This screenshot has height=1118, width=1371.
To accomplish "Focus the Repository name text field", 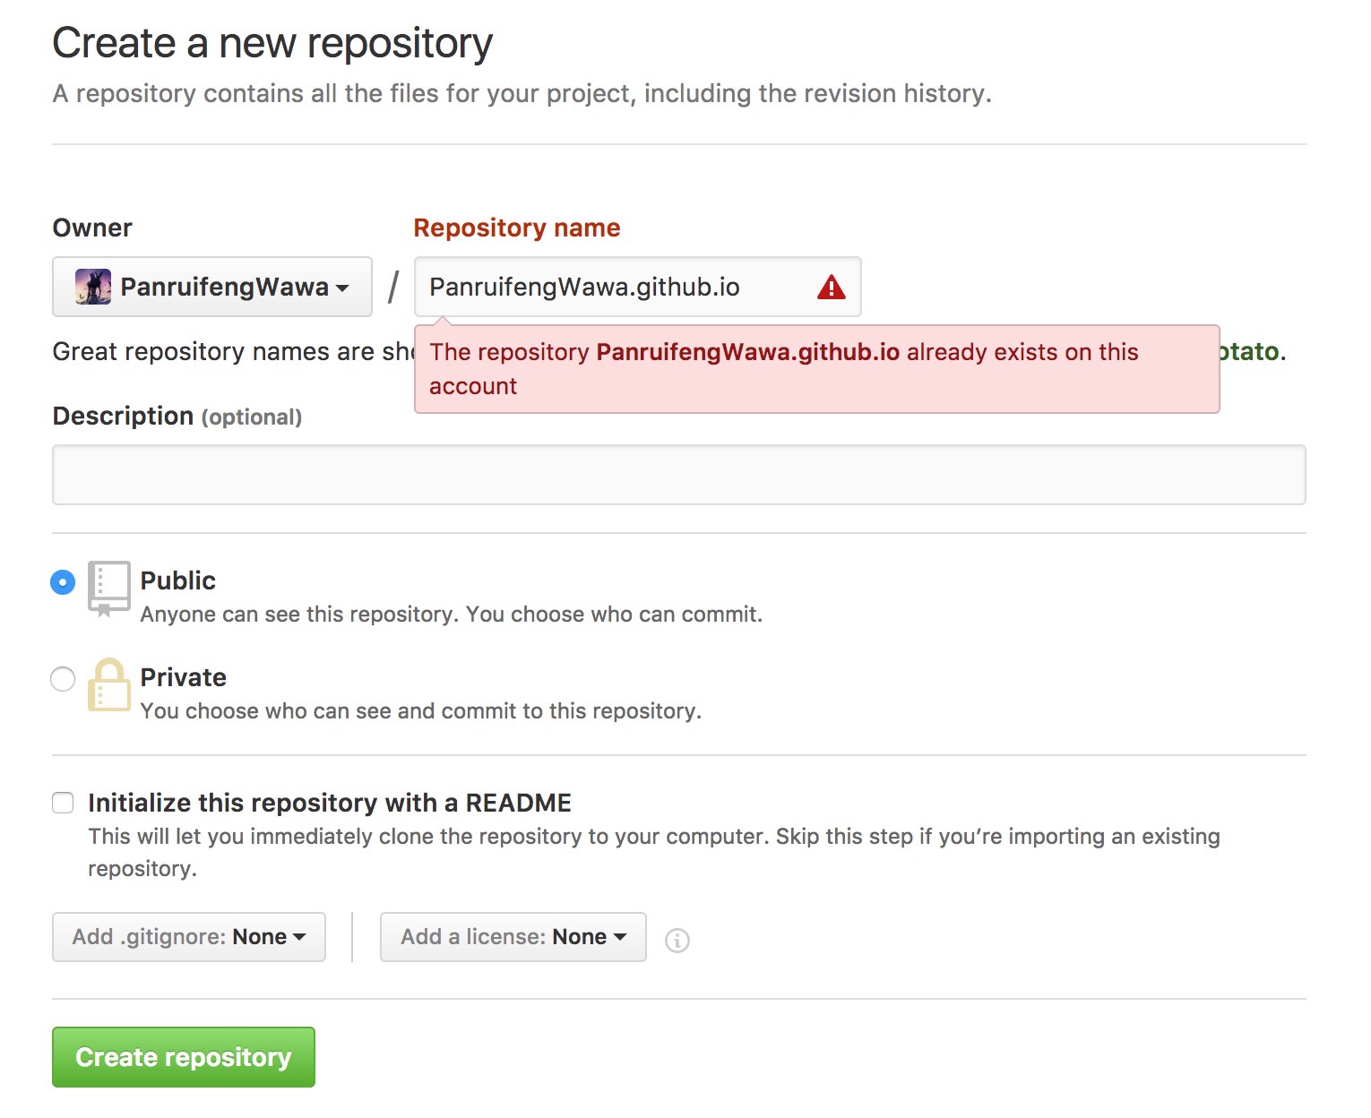I will coord(609,287).
